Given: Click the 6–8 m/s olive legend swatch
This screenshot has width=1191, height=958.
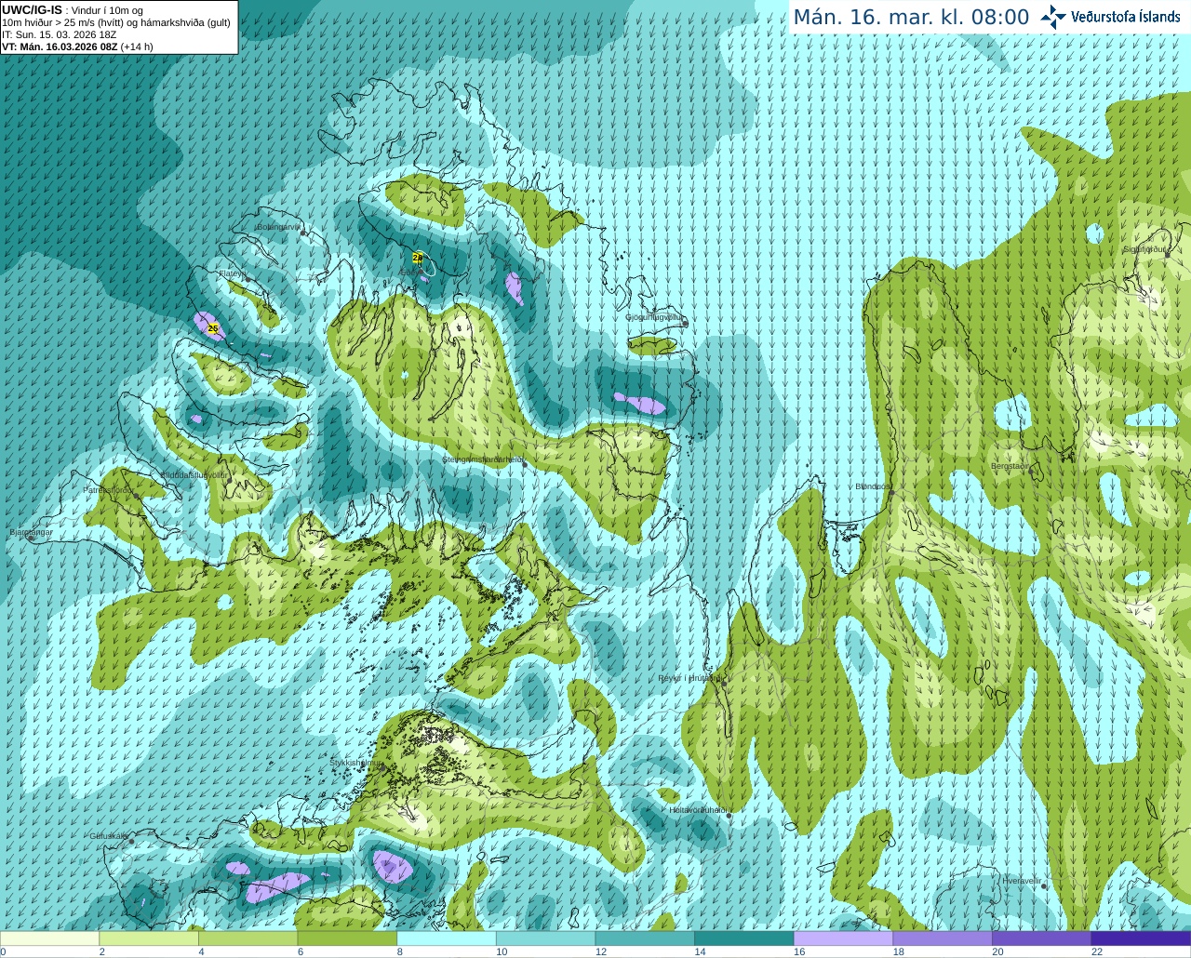Looking at the screenshot, I should point(347,938).
